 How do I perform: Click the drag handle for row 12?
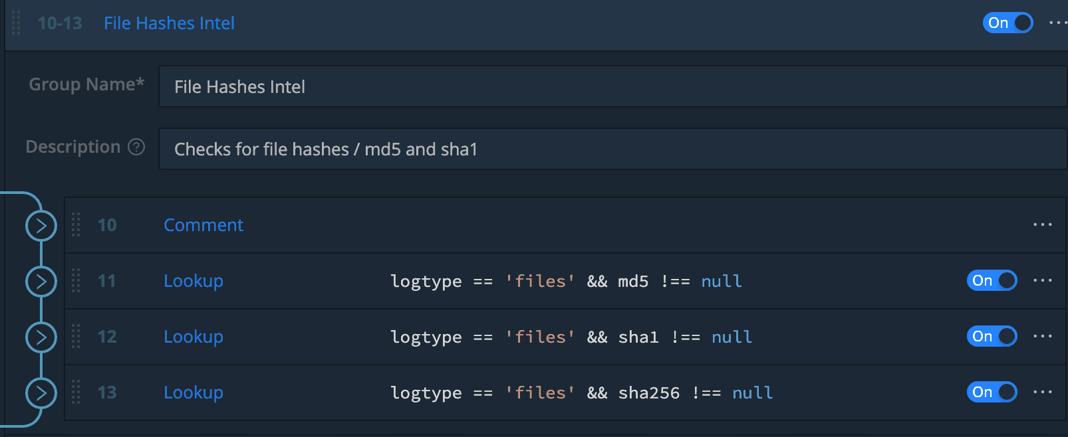[76, 337]
